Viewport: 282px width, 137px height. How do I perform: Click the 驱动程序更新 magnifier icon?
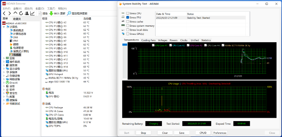point(69,13)
